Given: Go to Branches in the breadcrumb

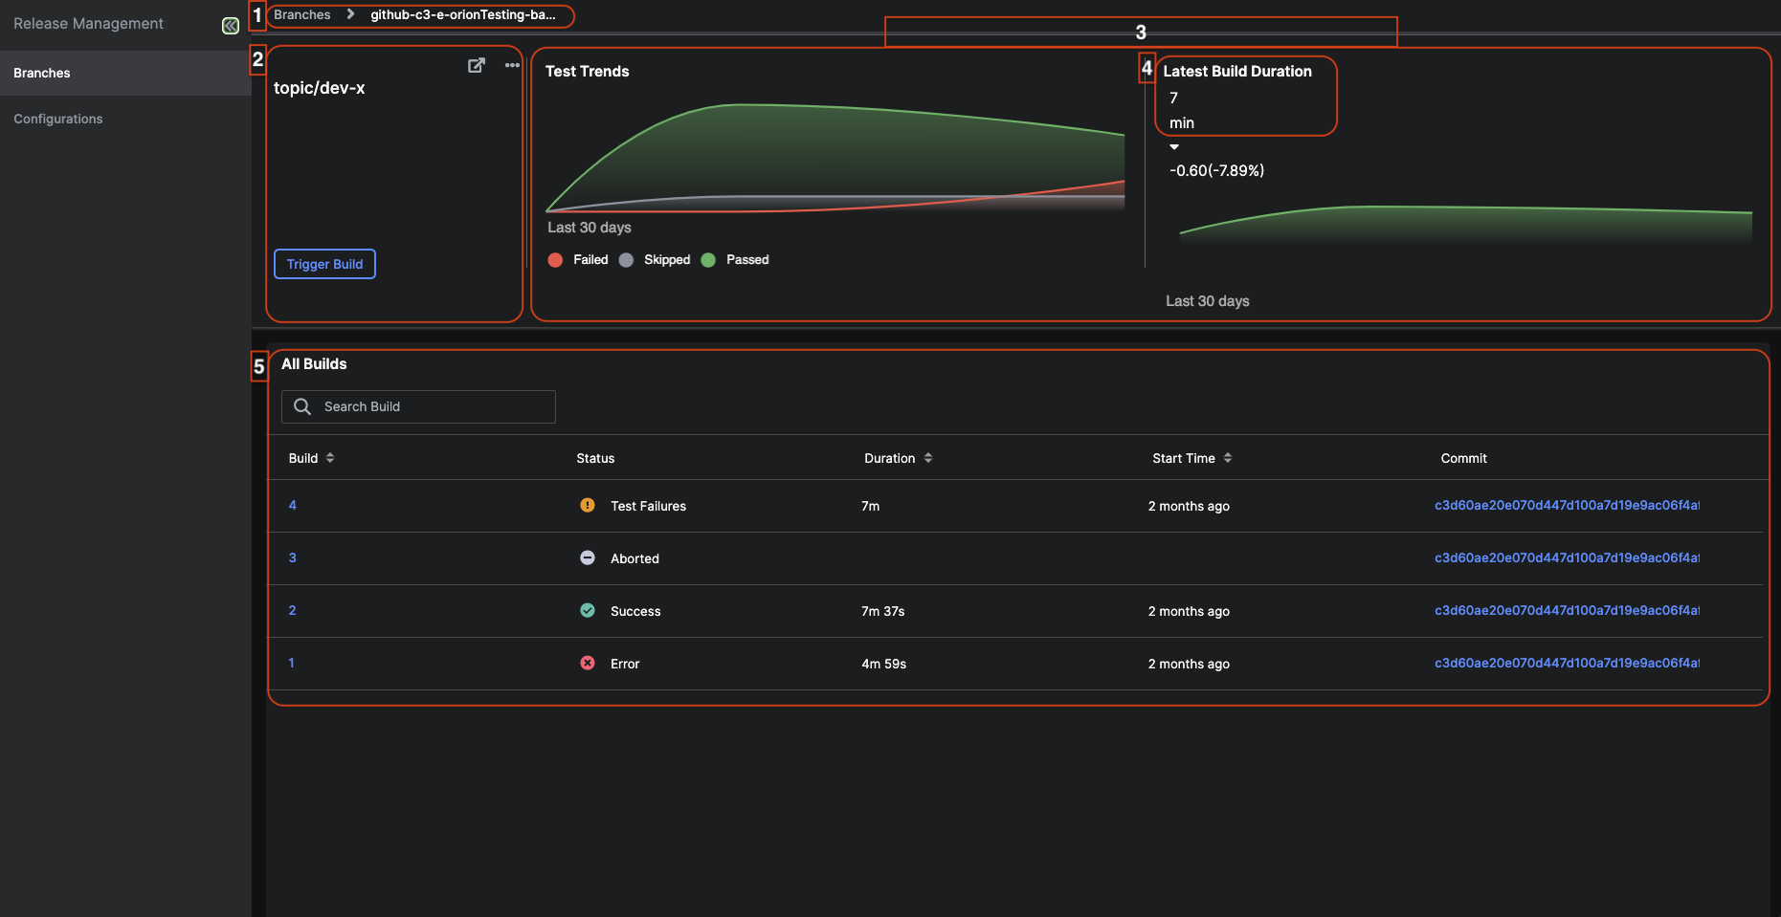Looking at the screenshot, I should click(302, 15).
